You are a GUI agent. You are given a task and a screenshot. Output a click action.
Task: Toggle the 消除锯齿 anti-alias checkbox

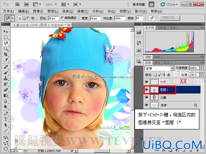62,18
